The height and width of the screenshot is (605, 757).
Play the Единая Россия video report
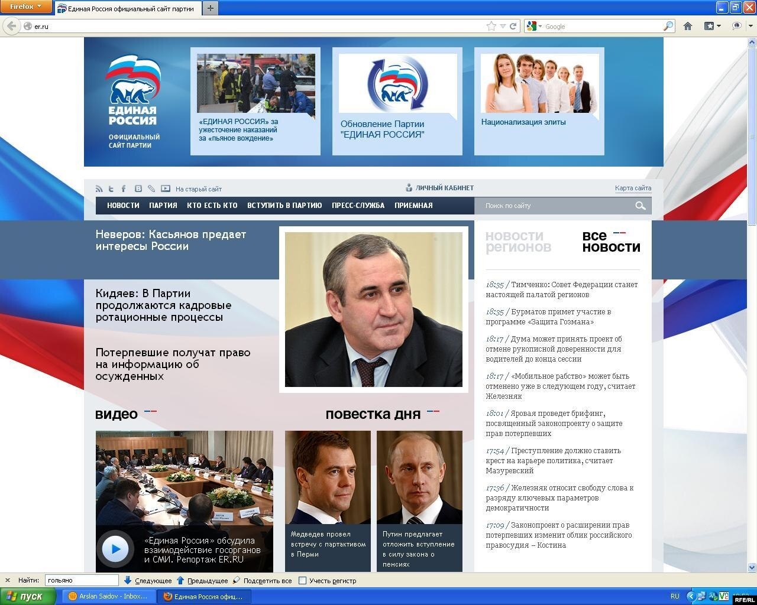click(x=115, y=549)
